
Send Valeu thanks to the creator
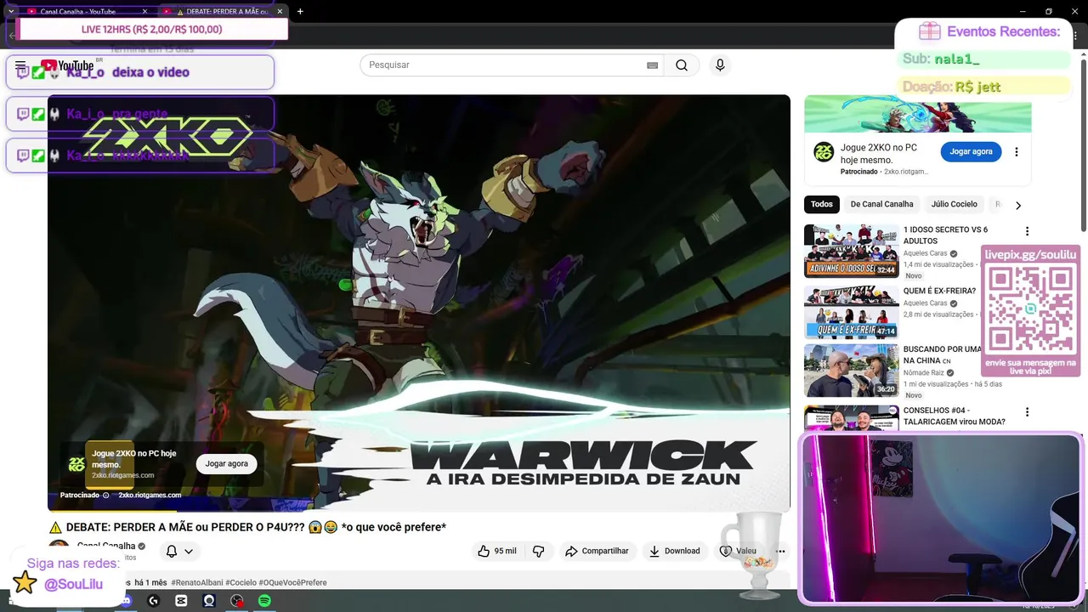(737, 551)
